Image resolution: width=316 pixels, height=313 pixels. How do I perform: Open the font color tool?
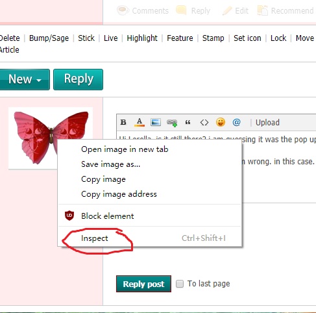[x=140, y=122]
